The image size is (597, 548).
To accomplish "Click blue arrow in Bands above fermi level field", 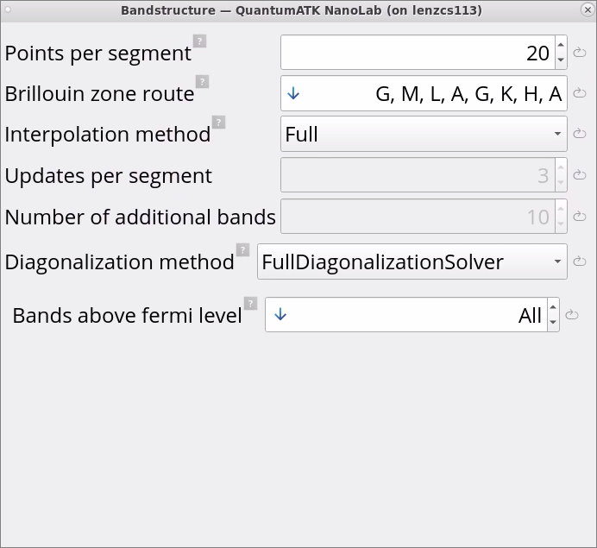I will (279, 315).
